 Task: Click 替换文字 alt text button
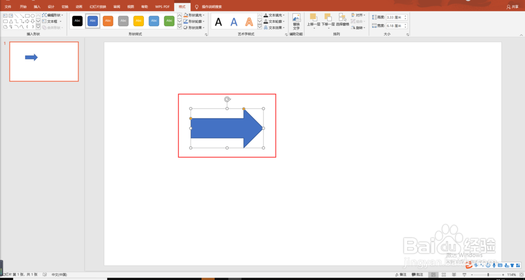(x=296, y=21)
